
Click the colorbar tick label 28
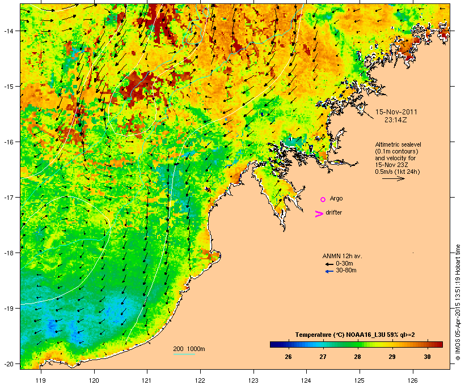click(x=357, y=357)
